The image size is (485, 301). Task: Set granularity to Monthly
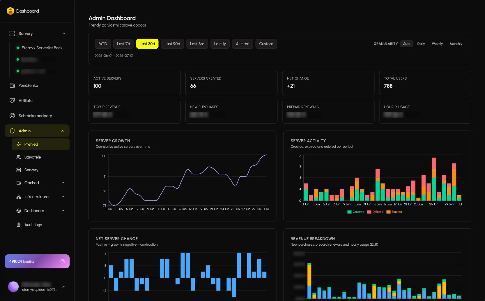456,44
